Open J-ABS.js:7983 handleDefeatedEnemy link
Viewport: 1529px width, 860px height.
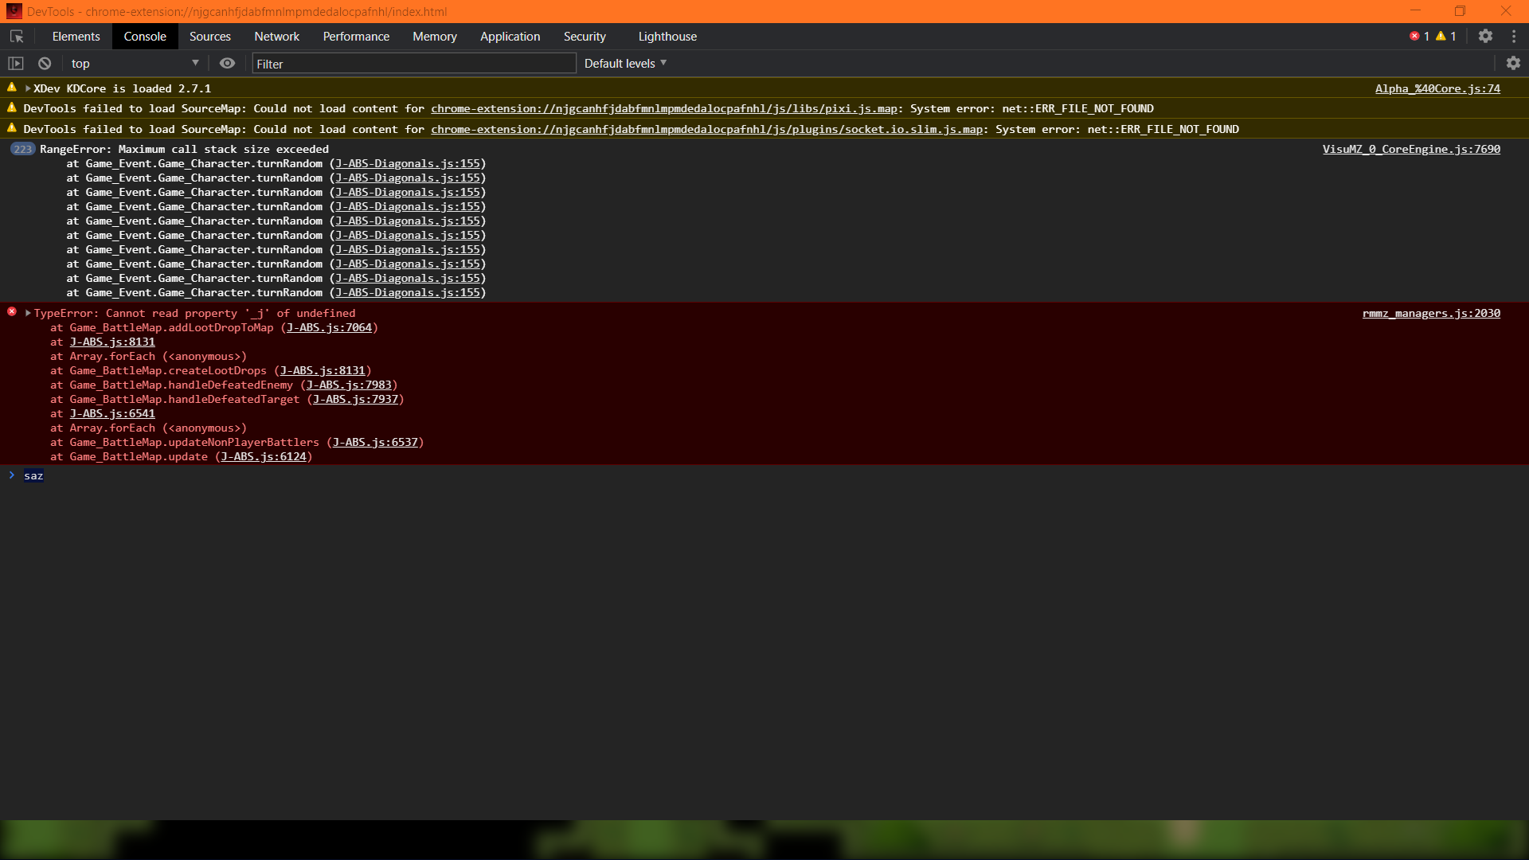(x=349, y=385)
